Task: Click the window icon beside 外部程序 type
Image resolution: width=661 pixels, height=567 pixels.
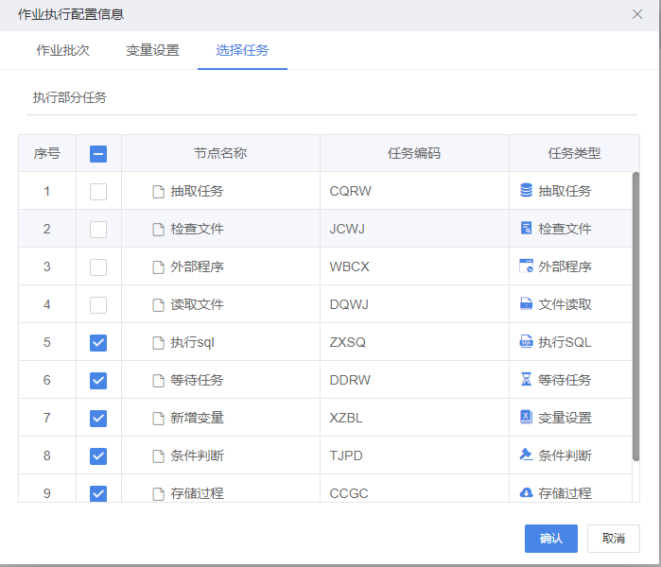Action: [x=526, y=266]
